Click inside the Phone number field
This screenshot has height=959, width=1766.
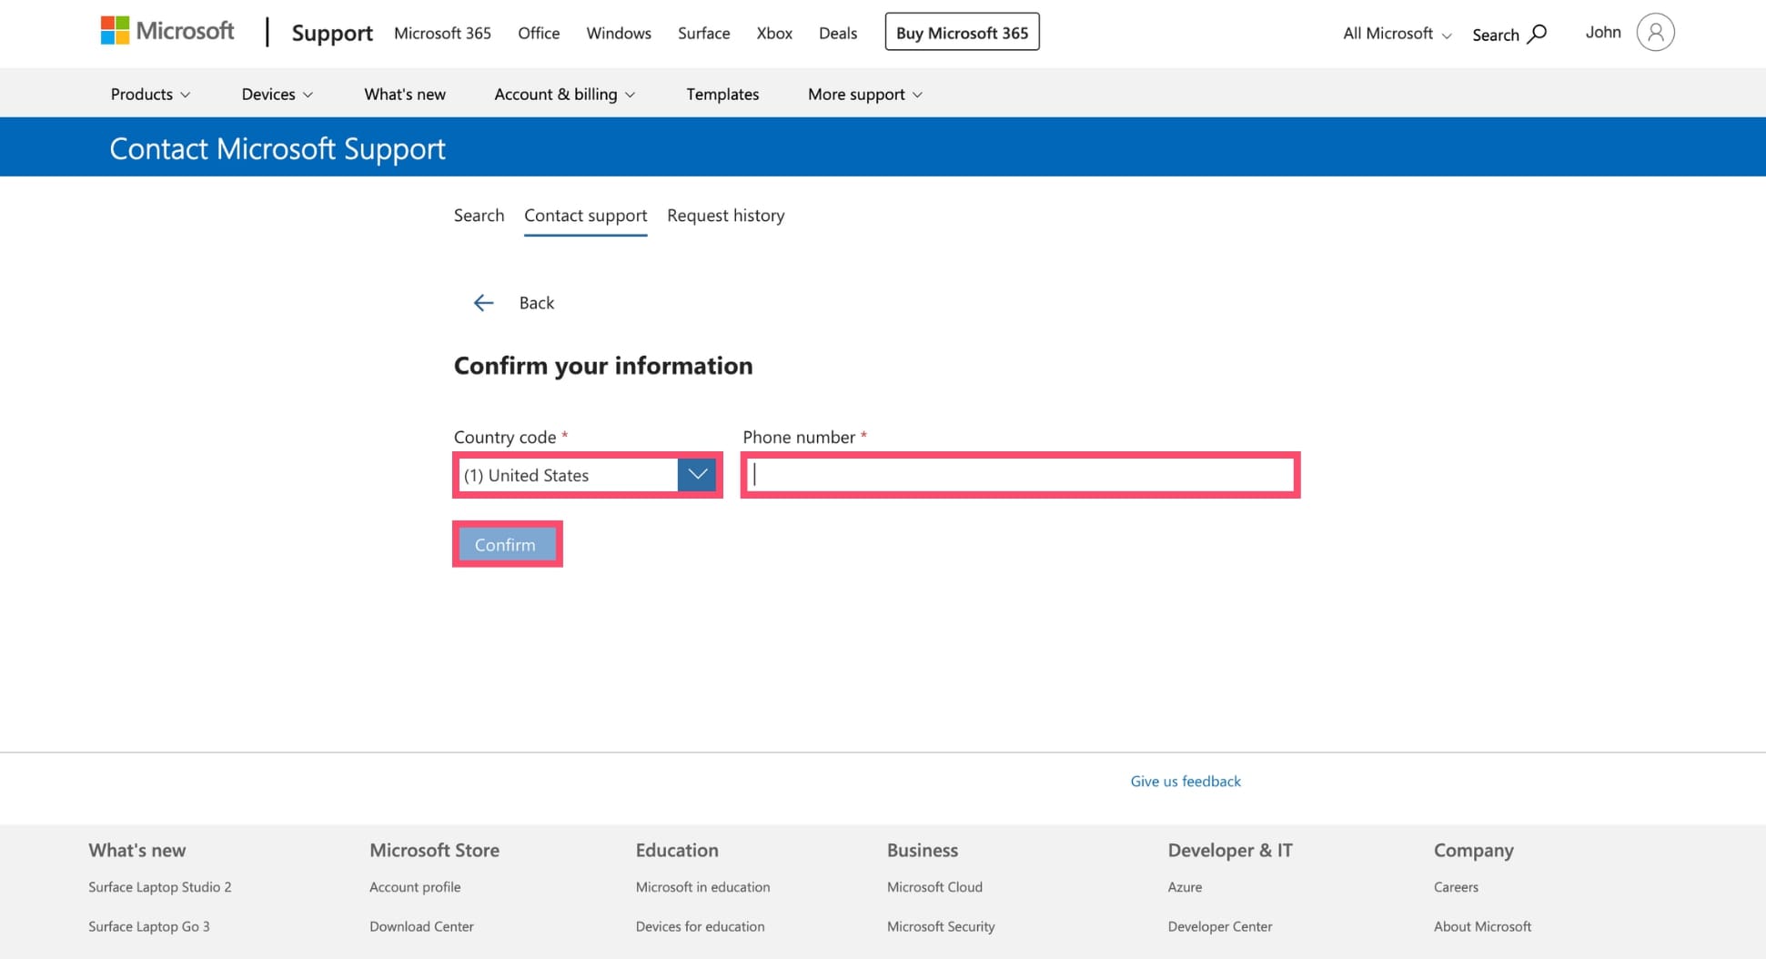[x=1020, y=475]
